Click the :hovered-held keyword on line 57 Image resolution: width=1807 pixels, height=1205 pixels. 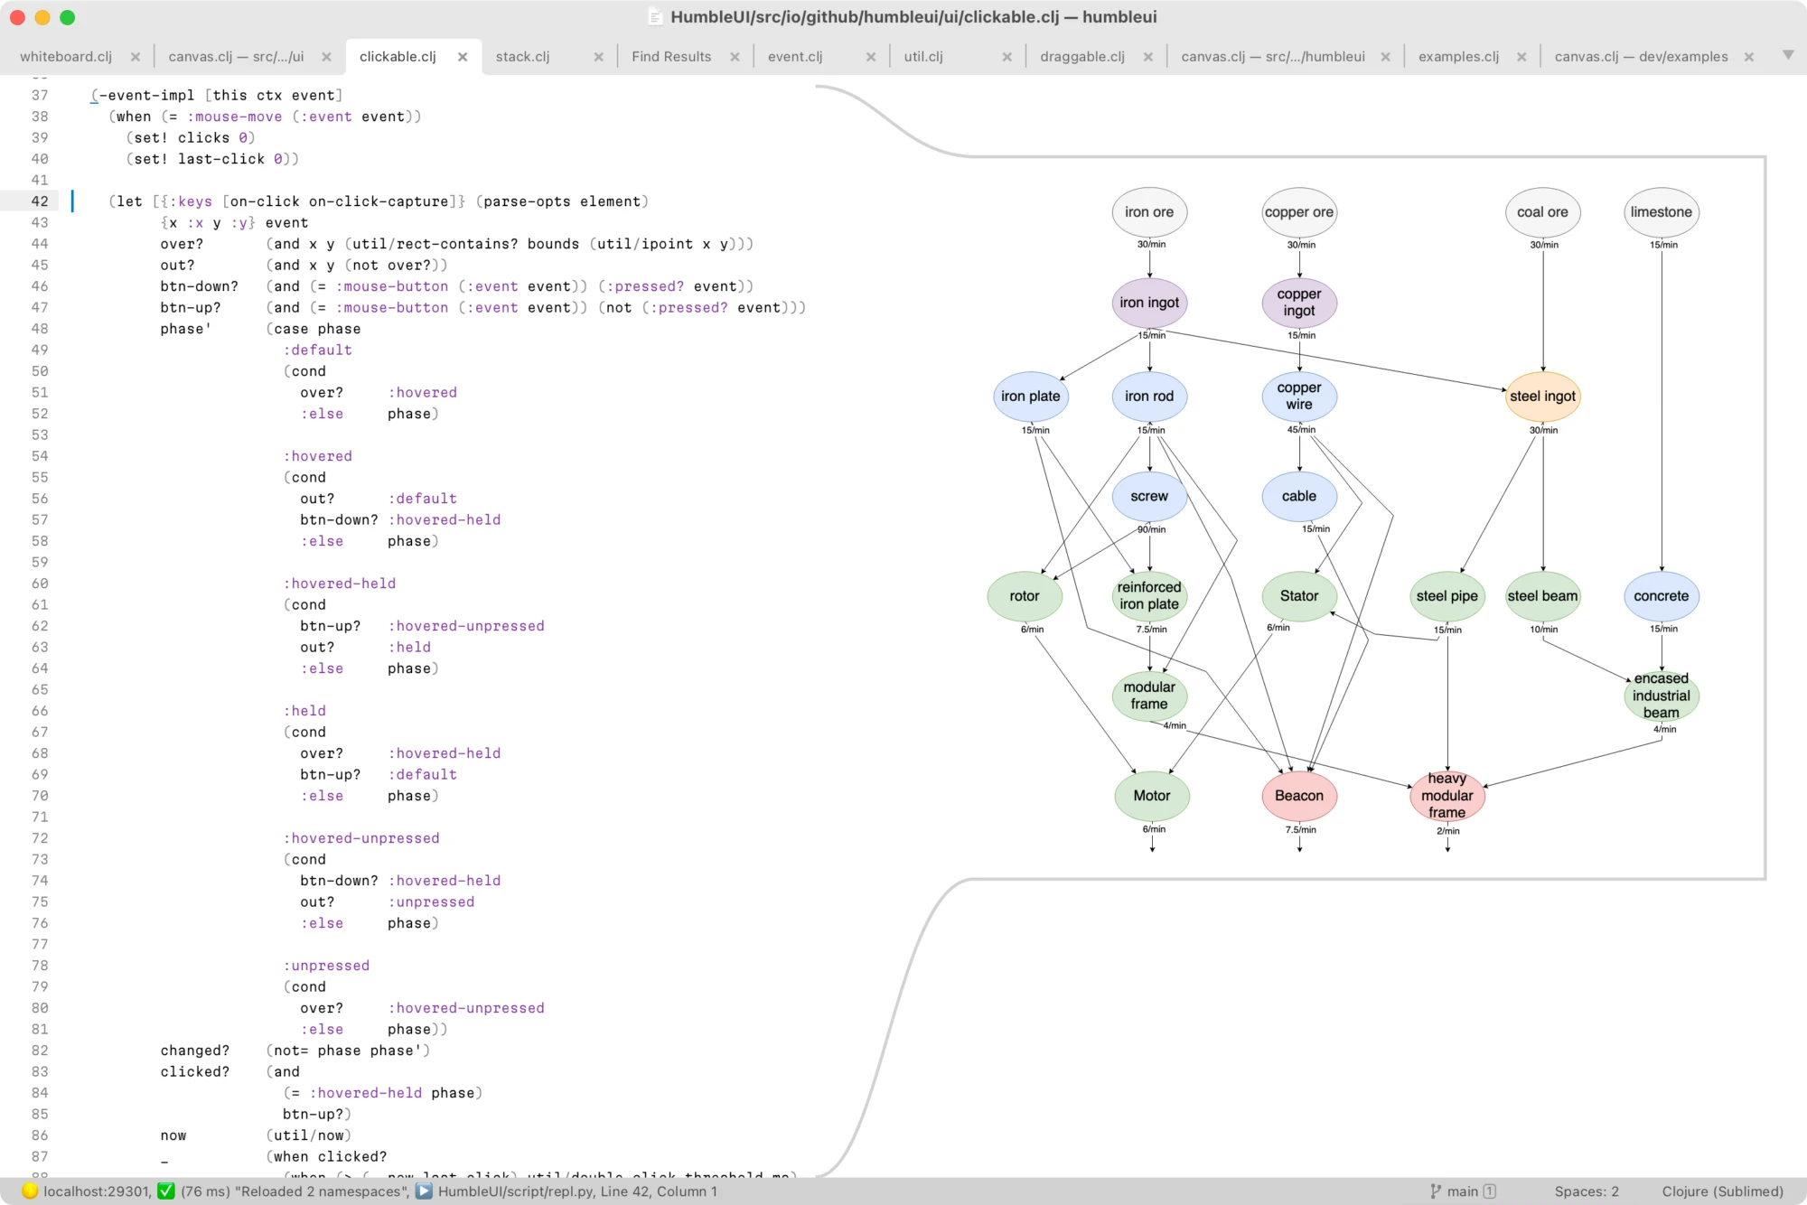click(x=444, y=520)
